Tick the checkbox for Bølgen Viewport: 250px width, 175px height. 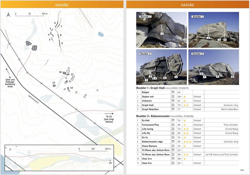pos(173,92)
